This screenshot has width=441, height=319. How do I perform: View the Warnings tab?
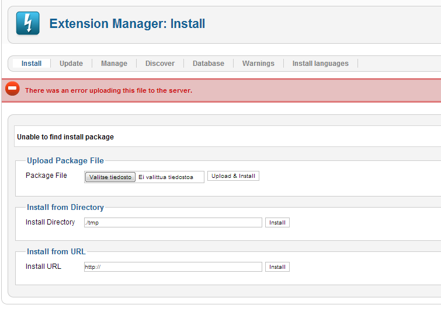click(x=258, y=64)
